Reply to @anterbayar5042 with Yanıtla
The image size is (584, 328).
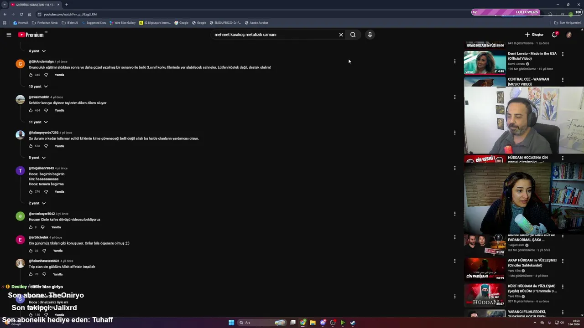click(56, 227)
